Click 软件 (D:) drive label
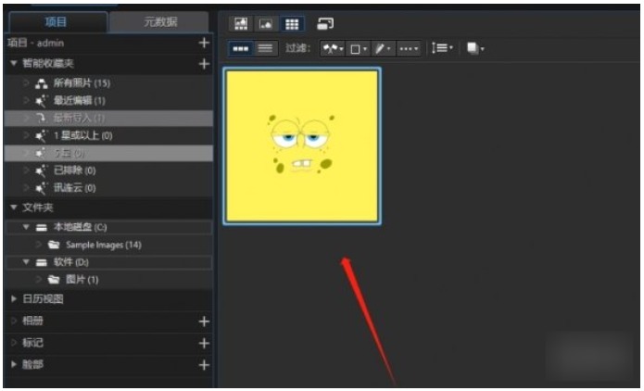Image resolution: width=644 pixels, height=391 pixels. point(71,262)
